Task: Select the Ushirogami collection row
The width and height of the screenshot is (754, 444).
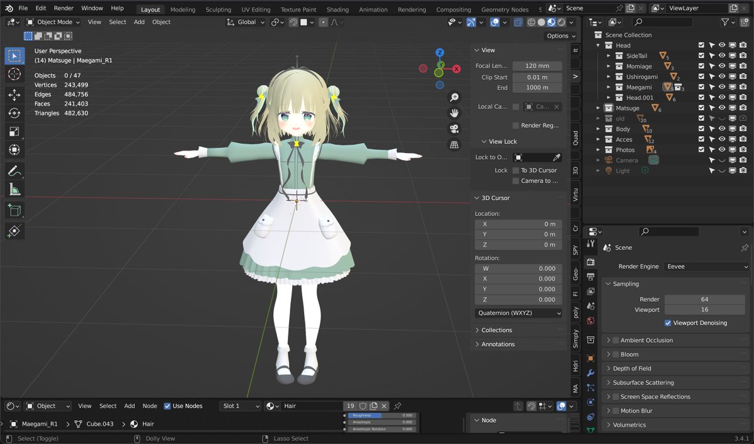Action: point(642,77)
